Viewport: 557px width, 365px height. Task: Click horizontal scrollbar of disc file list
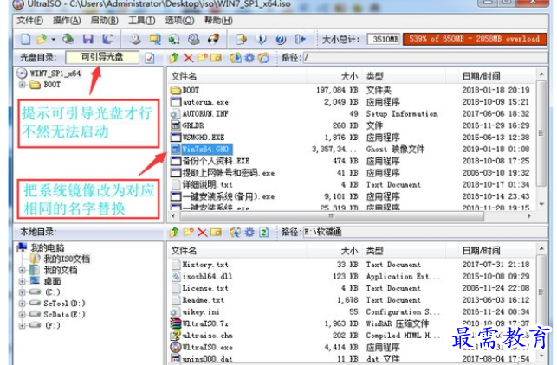tap(332, 215)
